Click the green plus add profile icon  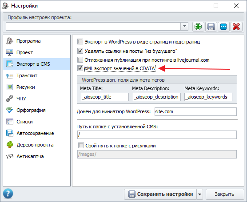198,27
